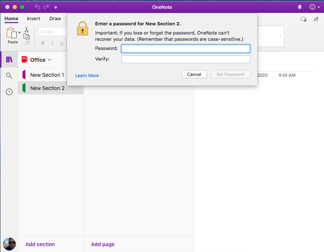This screenshot has height=252, width=324.
Task: Switch to the Insert tab
Action: click(x=34, y=18)
